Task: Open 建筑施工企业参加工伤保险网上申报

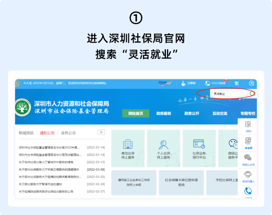Action: 134,183
